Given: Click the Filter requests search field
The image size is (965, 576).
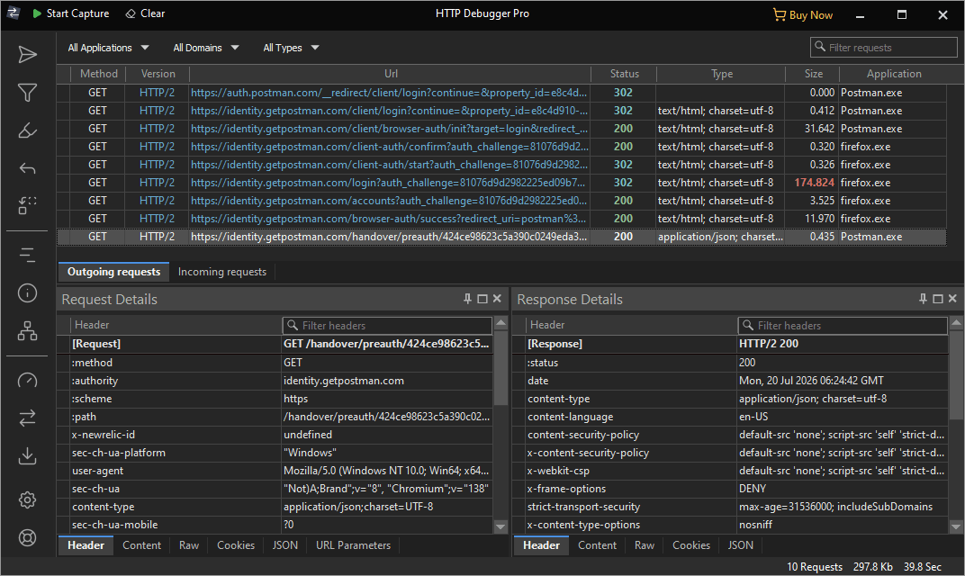Looking at the screenshot, I should point(884,48).
